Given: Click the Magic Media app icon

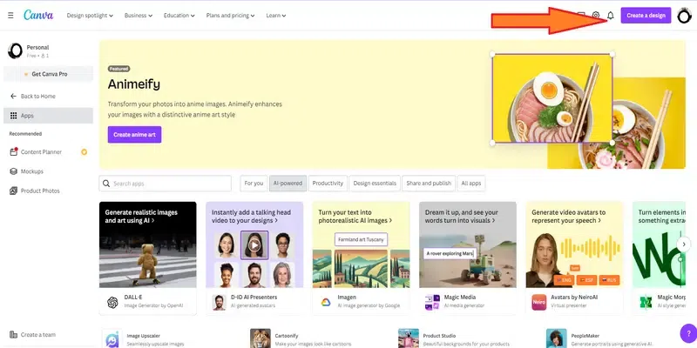Looking at the screenshot, I should tap(432, 302).
